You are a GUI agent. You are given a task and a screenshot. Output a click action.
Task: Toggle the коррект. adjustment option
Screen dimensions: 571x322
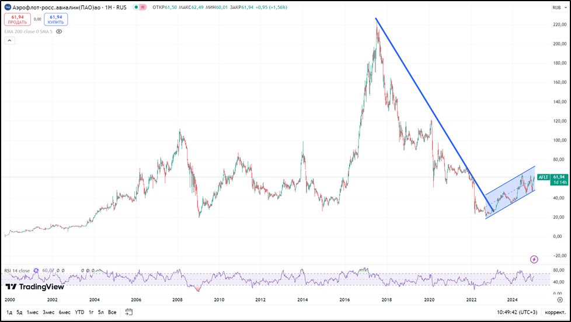pyautogui.click(x=555, y=312)
